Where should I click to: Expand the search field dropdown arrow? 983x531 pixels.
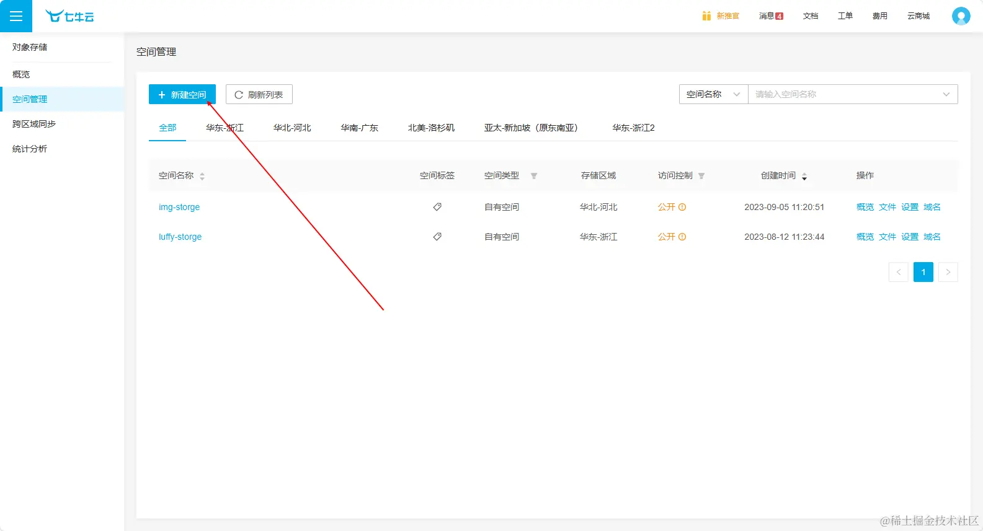coord(946,94)
